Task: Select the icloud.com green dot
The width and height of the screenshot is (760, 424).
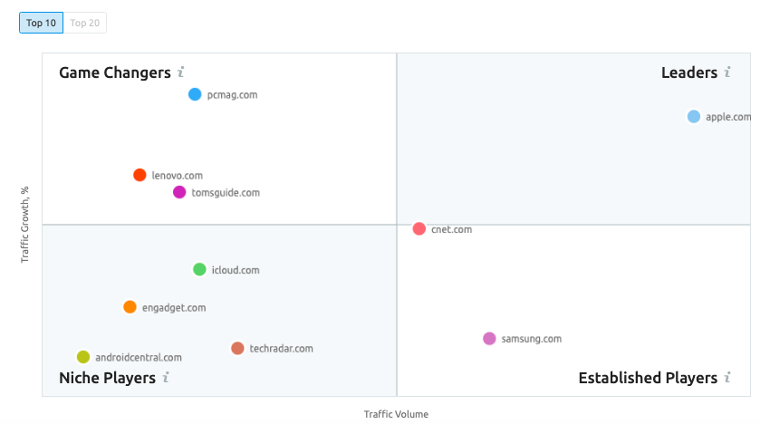Action: click(199, 269)
